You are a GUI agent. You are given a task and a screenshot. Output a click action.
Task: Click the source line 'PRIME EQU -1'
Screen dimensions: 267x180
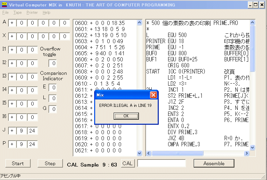click(x=165, y=47)
